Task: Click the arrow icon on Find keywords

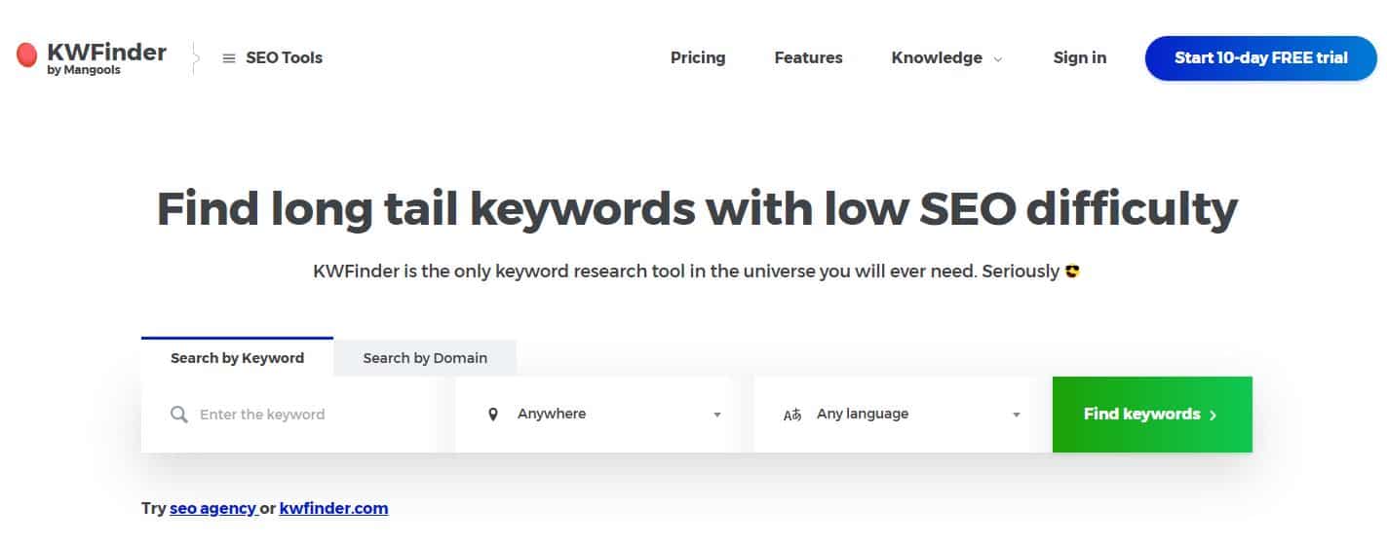Action: (1214, 415)
